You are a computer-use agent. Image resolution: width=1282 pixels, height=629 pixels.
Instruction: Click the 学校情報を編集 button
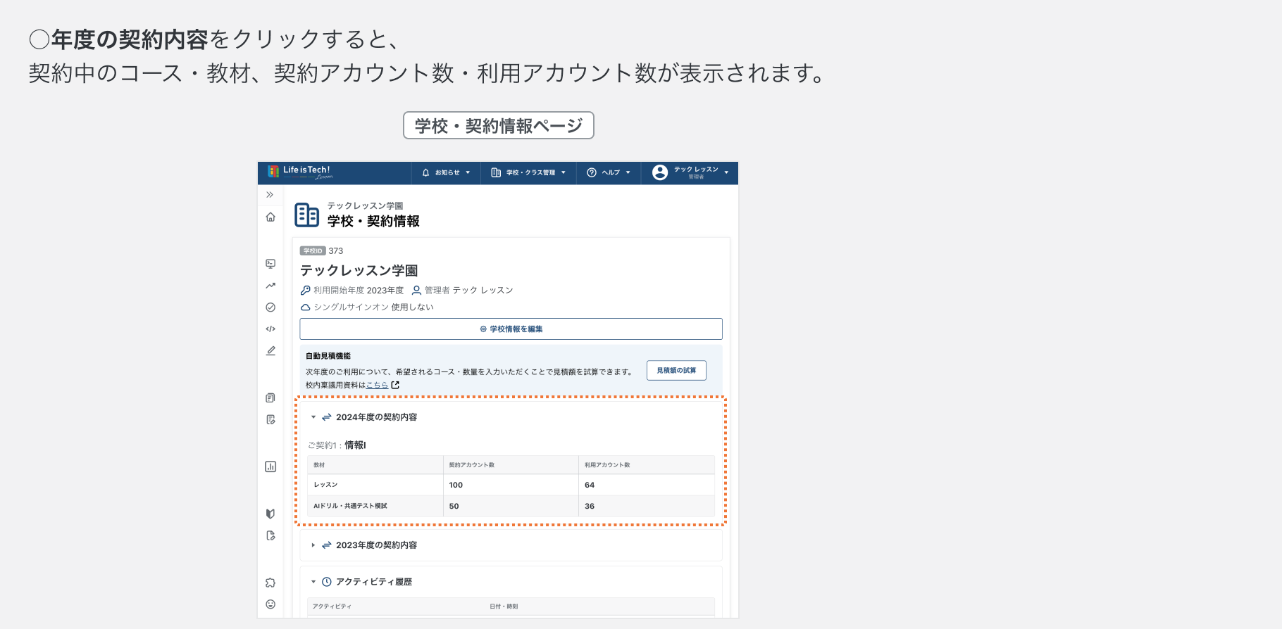point(511,329)
